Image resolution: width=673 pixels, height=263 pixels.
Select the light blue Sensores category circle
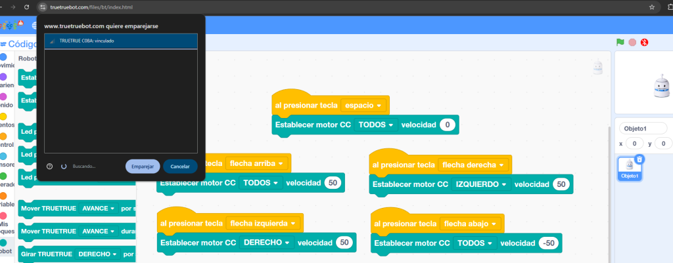[3, 156]
